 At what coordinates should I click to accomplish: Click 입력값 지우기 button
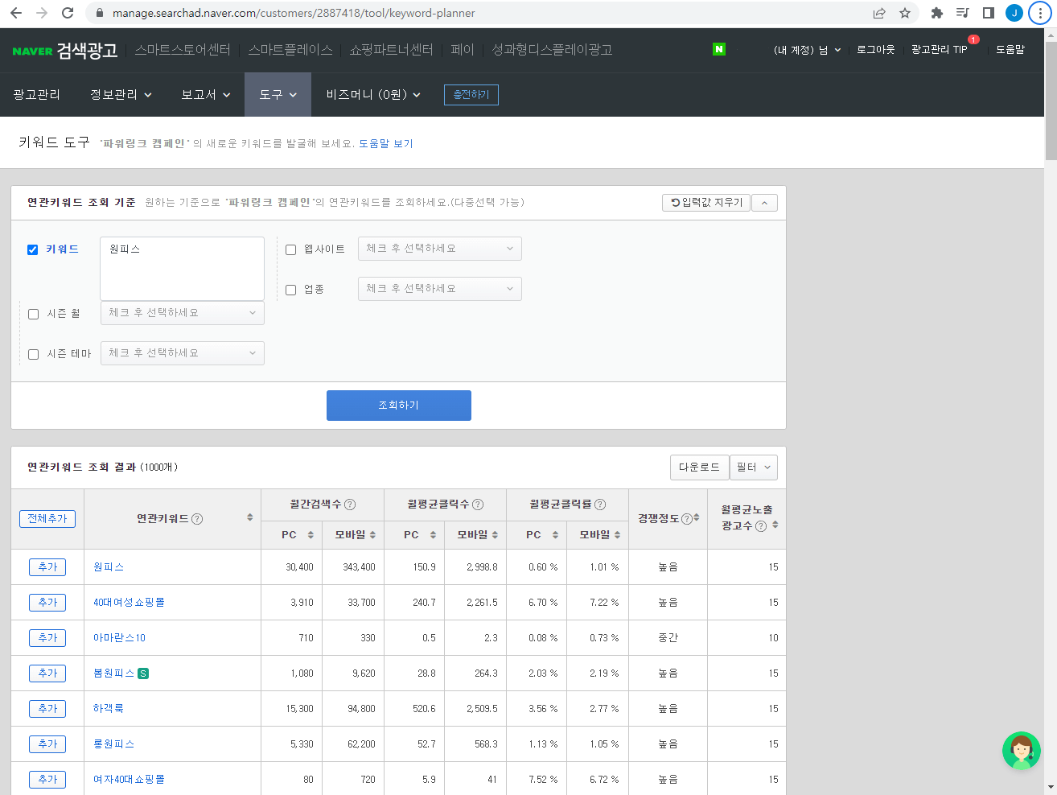706,203
